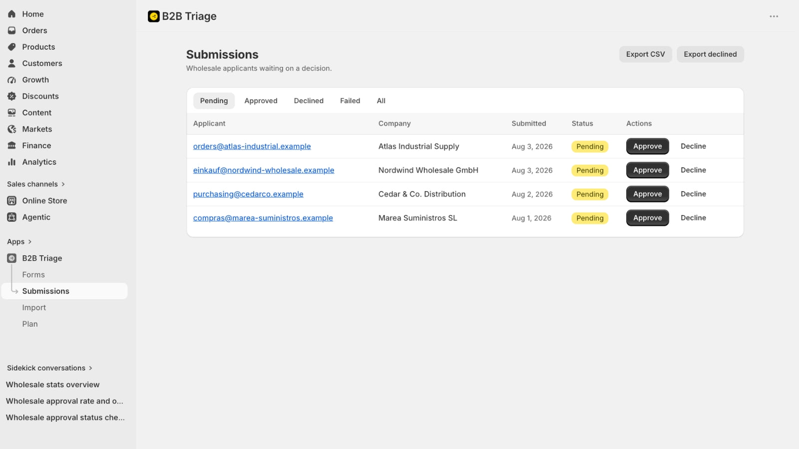Screen dimensions: 799x449
Task: Click the Orders inbox icon
Action: click(11, 30)
